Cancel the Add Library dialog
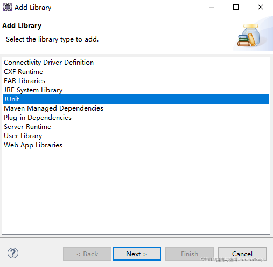 [242, 254]
